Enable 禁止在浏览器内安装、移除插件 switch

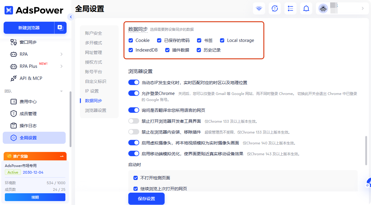134,132
